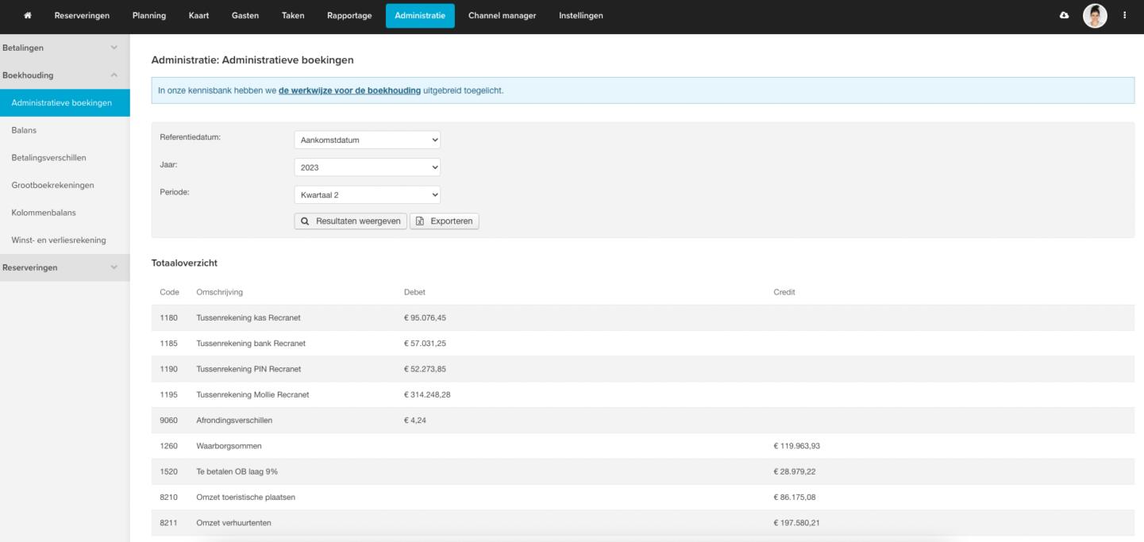Open the werkwijze voor de boekhouding link

pyautogui.click(x=349, y=90)
